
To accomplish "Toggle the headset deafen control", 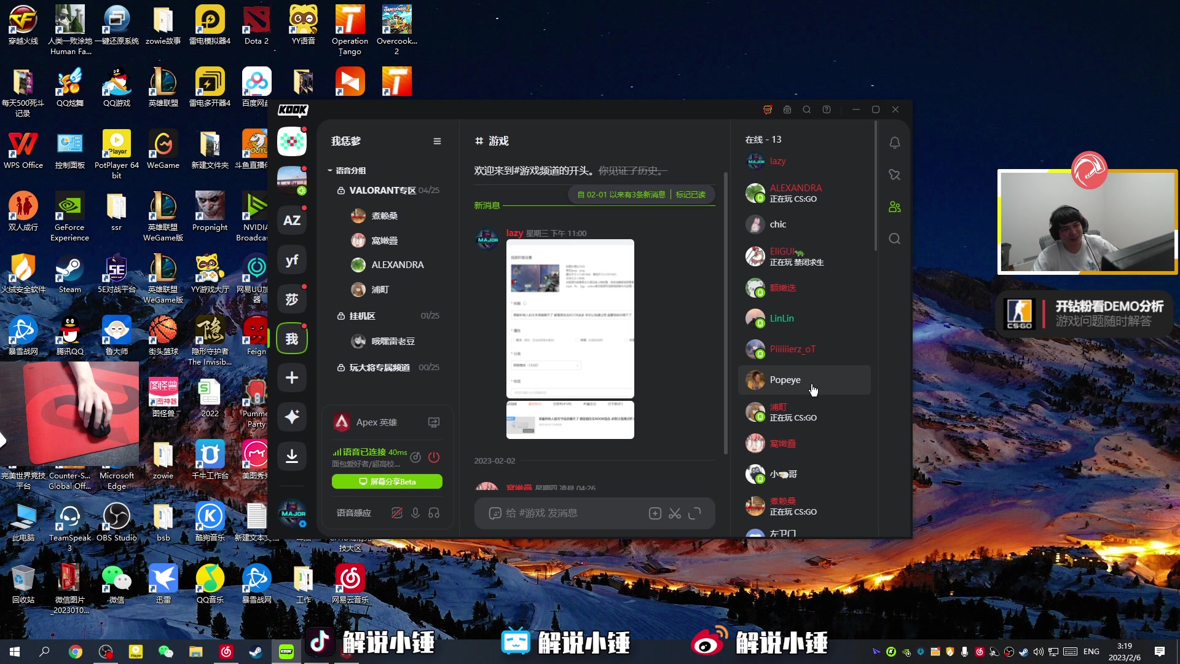I will pos(435,513).
